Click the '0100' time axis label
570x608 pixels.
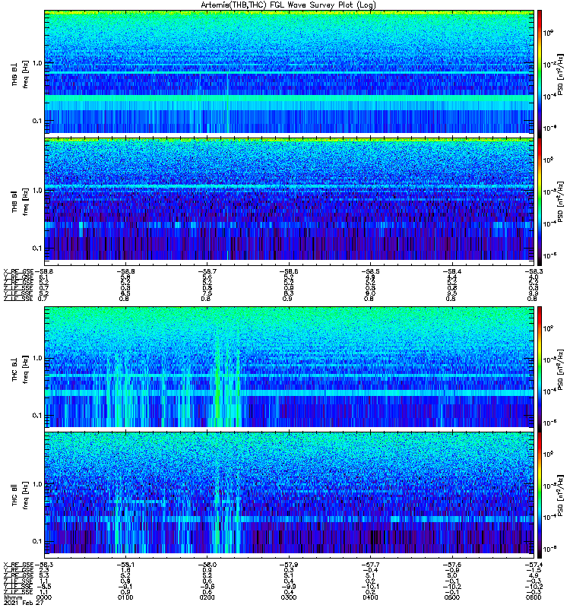tap(125, 597)
